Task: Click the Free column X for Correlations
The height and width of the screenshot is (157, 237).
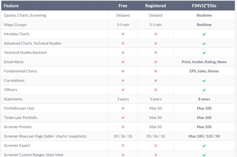Action: click(123, 80)
